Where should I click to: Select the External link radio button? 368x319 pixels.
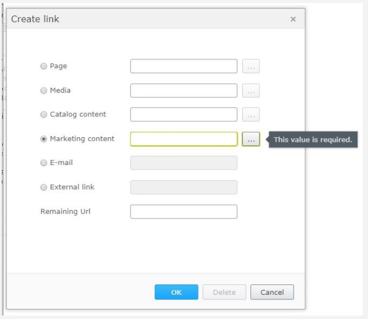[44, 187]
